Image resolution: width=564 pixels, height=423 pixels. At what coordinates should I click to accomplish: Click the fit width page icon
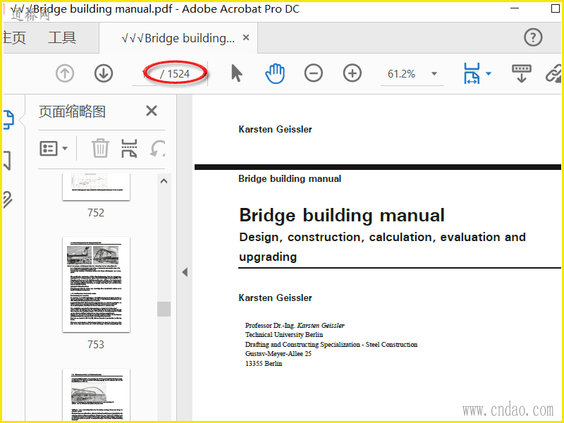click(472, 73)
